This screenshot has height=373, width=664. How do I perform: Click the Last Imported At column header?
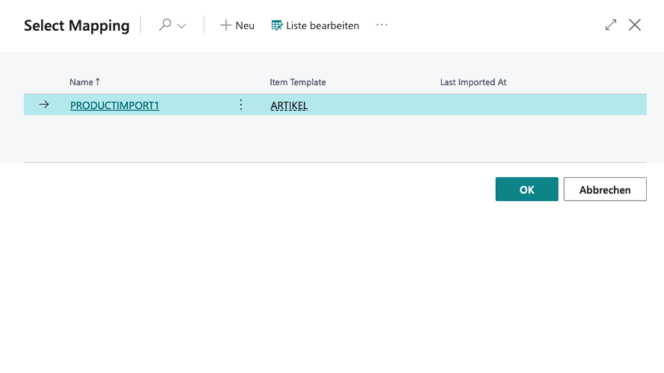click(x=473, y=82)
